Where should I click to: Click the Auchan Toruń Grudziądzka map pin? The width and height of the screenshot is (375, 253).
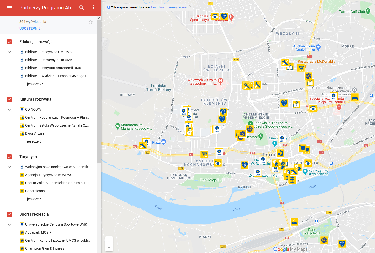tap(318, 47)
